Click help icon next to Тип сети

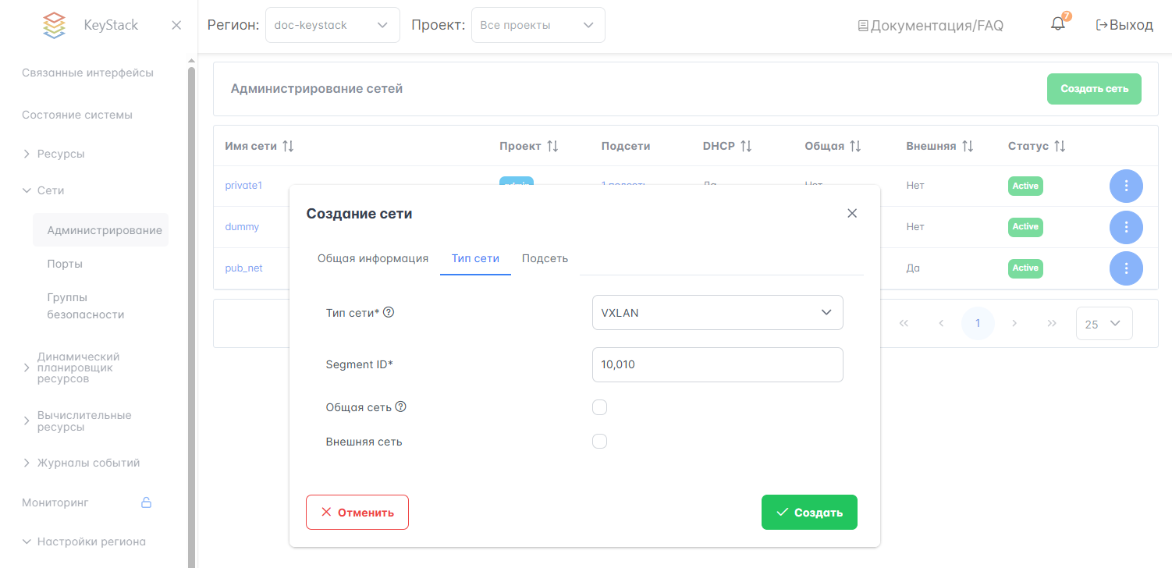pyautogui.click(x=389, y=312)
